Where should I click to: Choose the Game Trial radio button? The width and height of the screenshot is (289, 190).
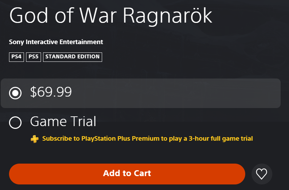coord(15,122)
